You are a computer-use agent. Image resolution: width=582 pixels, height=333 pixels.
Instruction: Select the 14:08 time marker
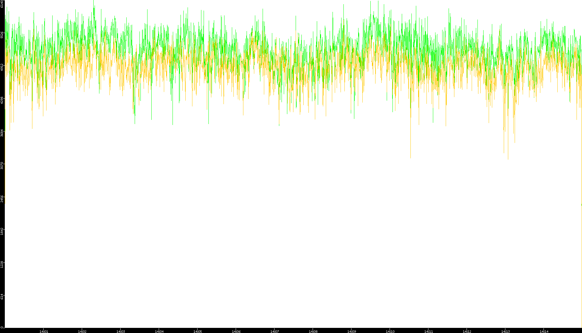(313, 331)
